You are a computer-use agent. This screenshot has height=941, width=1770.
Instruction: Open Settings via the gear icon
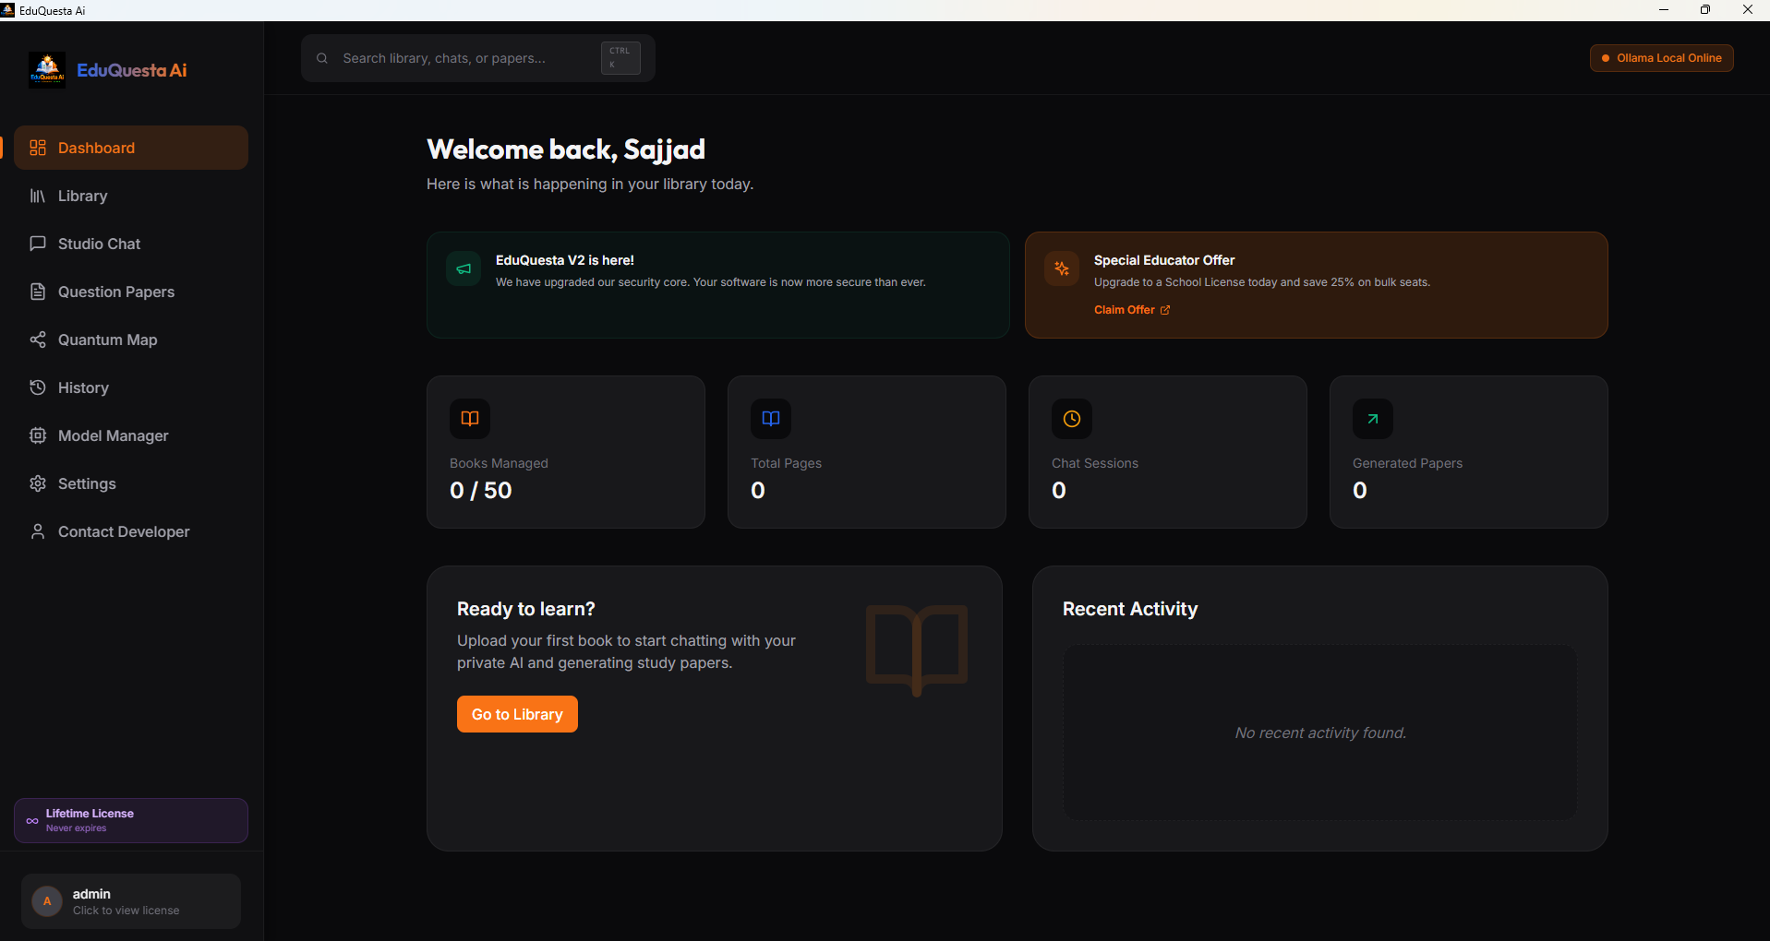tap(37, 483)
